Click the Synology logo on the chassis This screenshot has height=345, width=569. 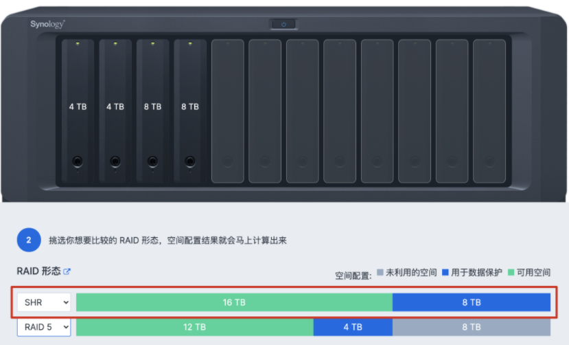pyautogui.click(x=47, y=25)
